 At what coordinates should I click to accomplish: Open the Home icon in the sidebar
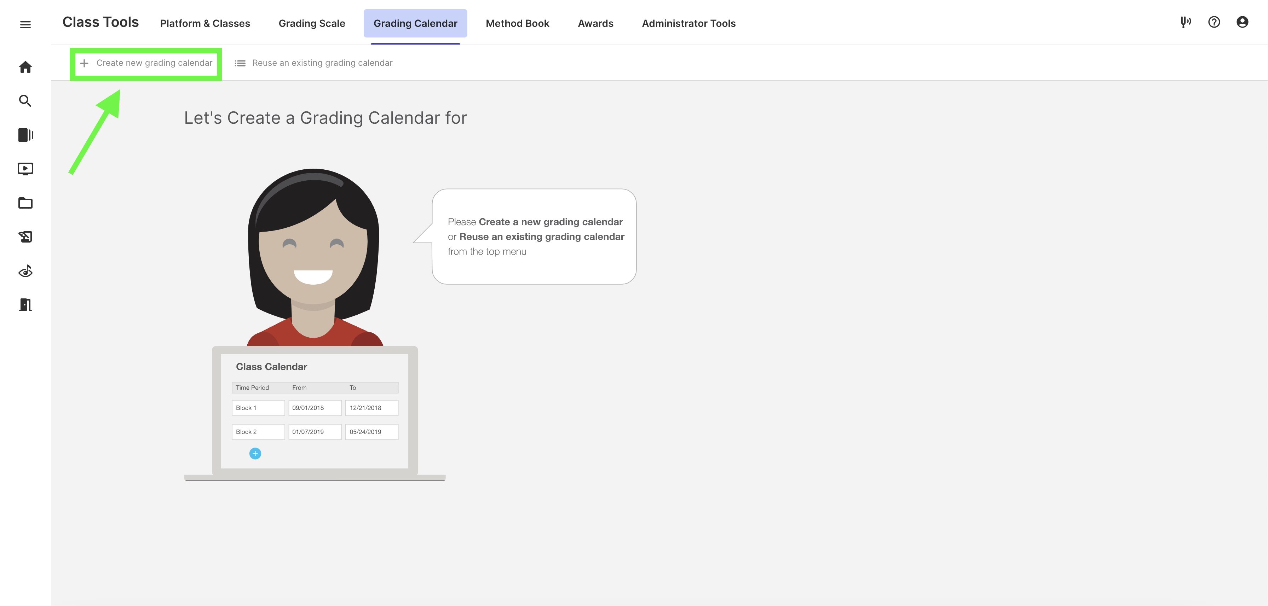tap(25, 68)
